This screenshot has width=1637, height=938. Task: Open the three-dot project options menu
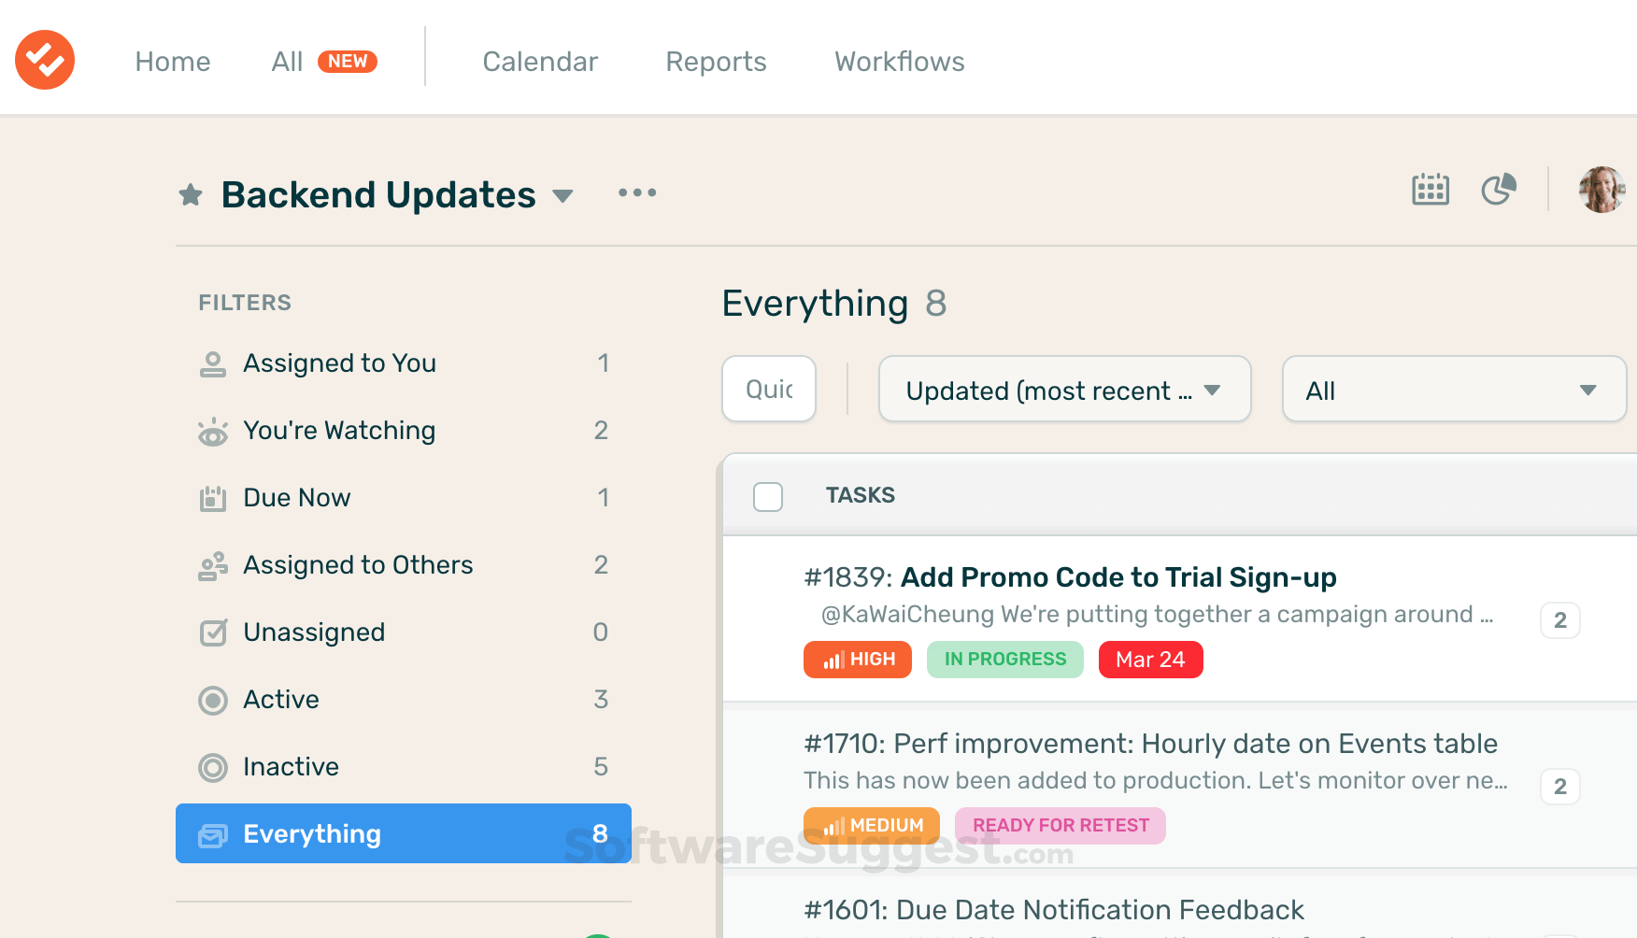[637, 193]
